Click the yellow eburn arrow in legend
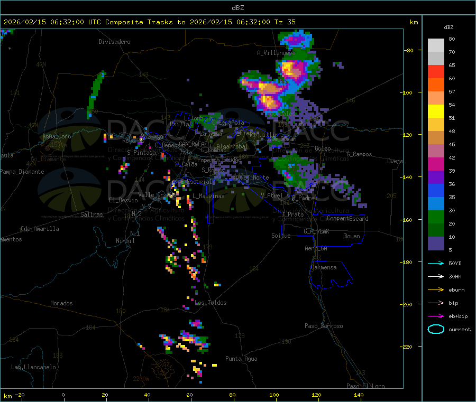The height and width of the screenshot is (402, 476). 436,290
